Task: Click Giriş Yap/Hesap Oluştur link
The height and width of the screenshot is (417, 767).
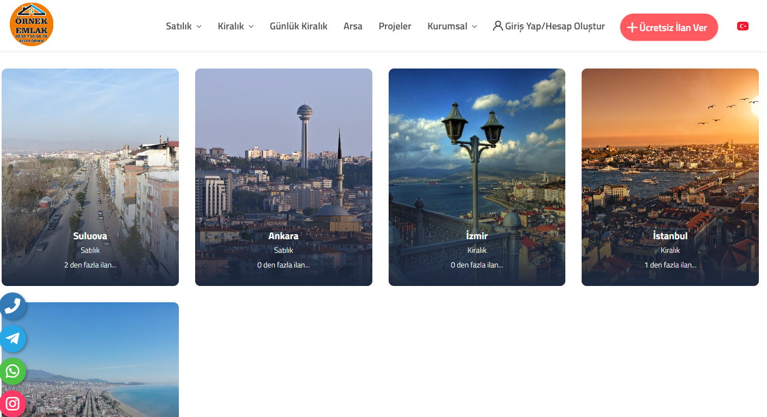Action: pos(554,26)
